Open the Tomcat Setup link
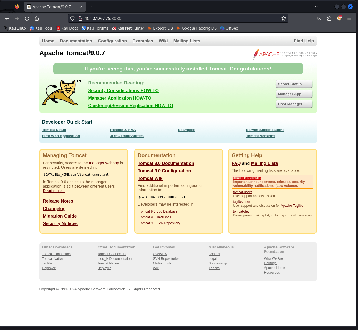Screen dimensions: 358x330 [x=54, y=130]
